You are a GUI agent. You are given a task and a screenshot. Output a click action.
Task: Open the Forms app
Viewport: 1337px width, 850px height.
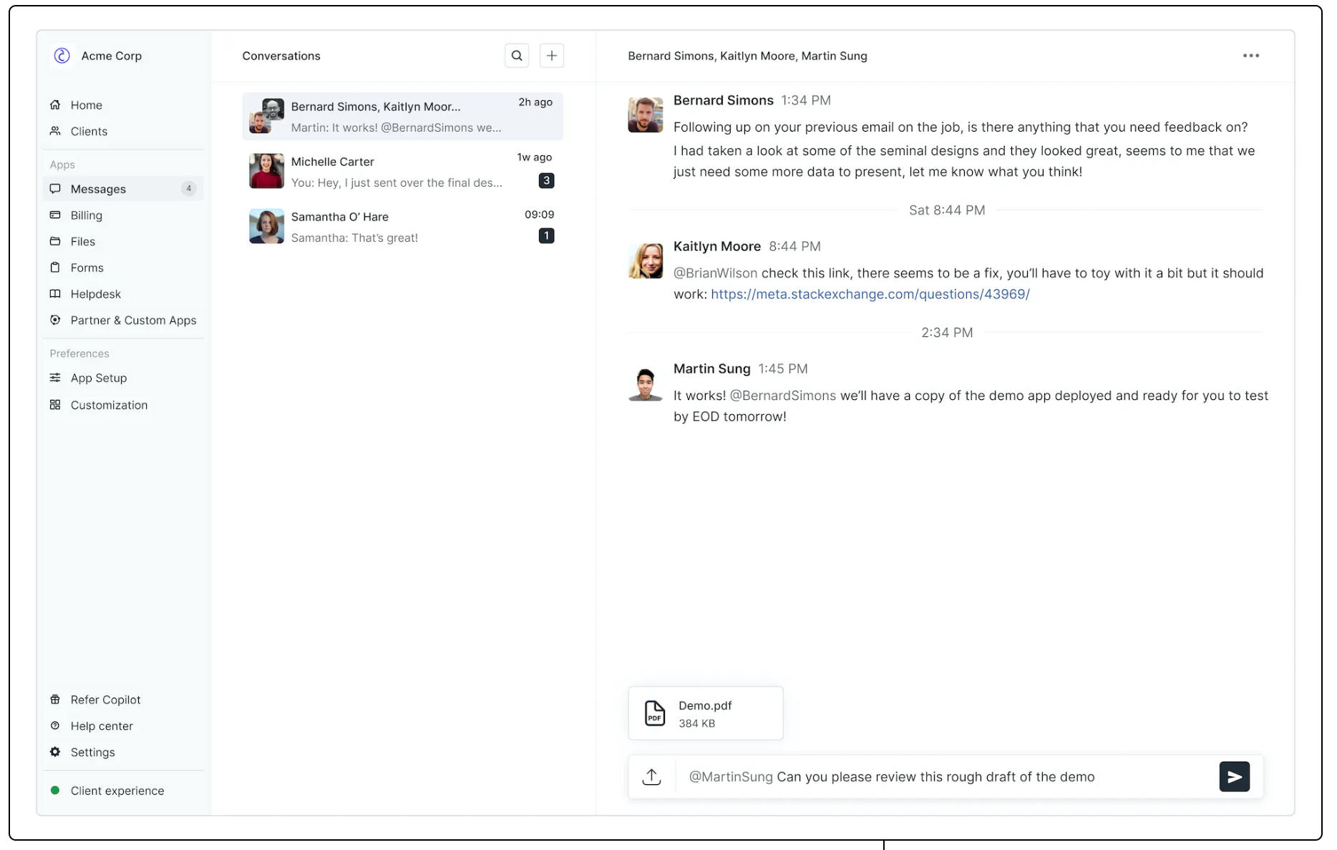coord(86,267)
